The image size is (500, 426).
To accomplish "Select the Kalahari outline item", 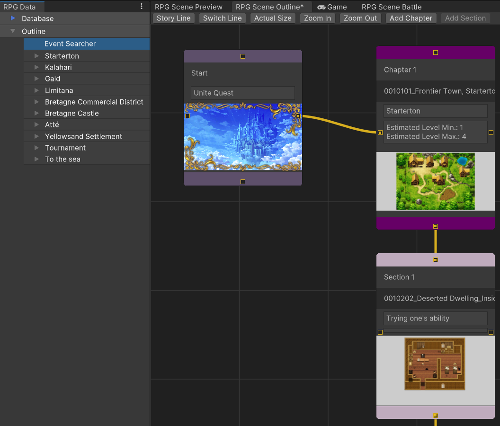I will (87, 67).
